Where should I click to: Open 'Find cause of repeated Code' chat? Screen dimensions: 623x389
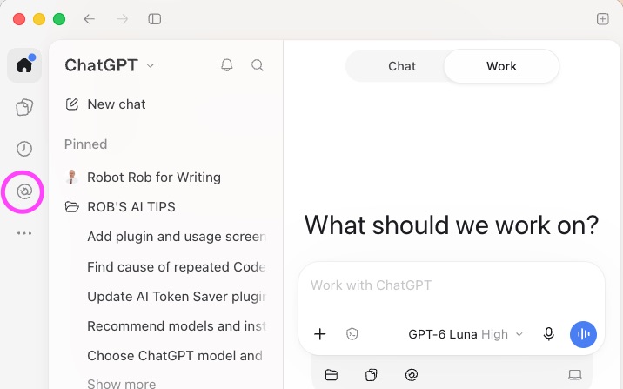pyautogui.click(x=177, y=266)
